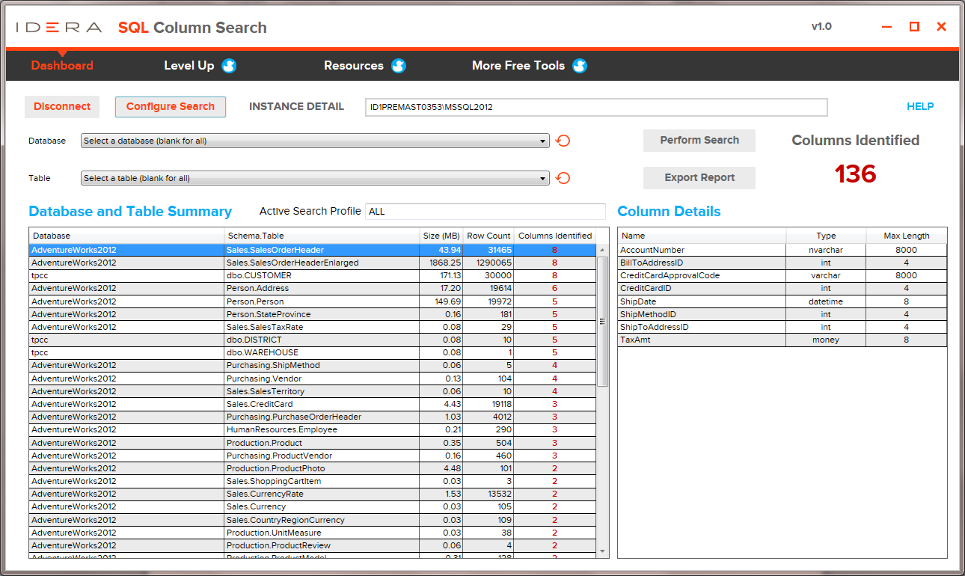The image size is (965, 576).
Task: Click the Twitter icon beside Resources
Action: [x=399, y=66]
